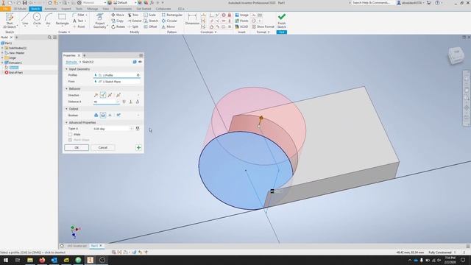
Task: Select the Stretch tool
Action: click(151, 21)
